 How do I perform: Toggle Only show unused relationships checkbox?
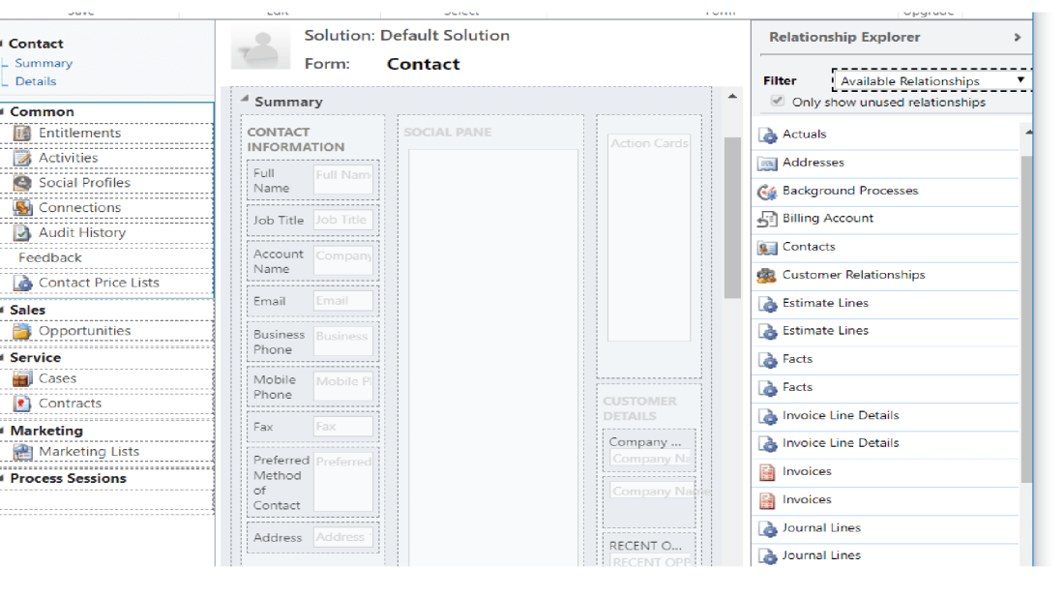(777, 102)
